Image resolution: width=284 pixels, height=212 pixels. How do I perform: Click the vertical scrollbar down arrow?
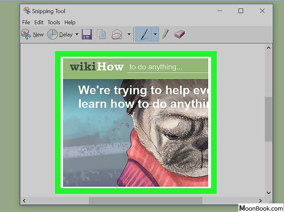tap(269, 193)
